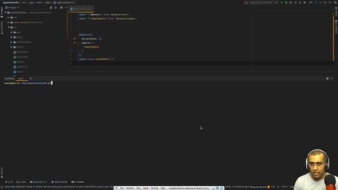338x190 pixels.
Task: Open the Terminal panel gear settings
Action: click(327, 79)
